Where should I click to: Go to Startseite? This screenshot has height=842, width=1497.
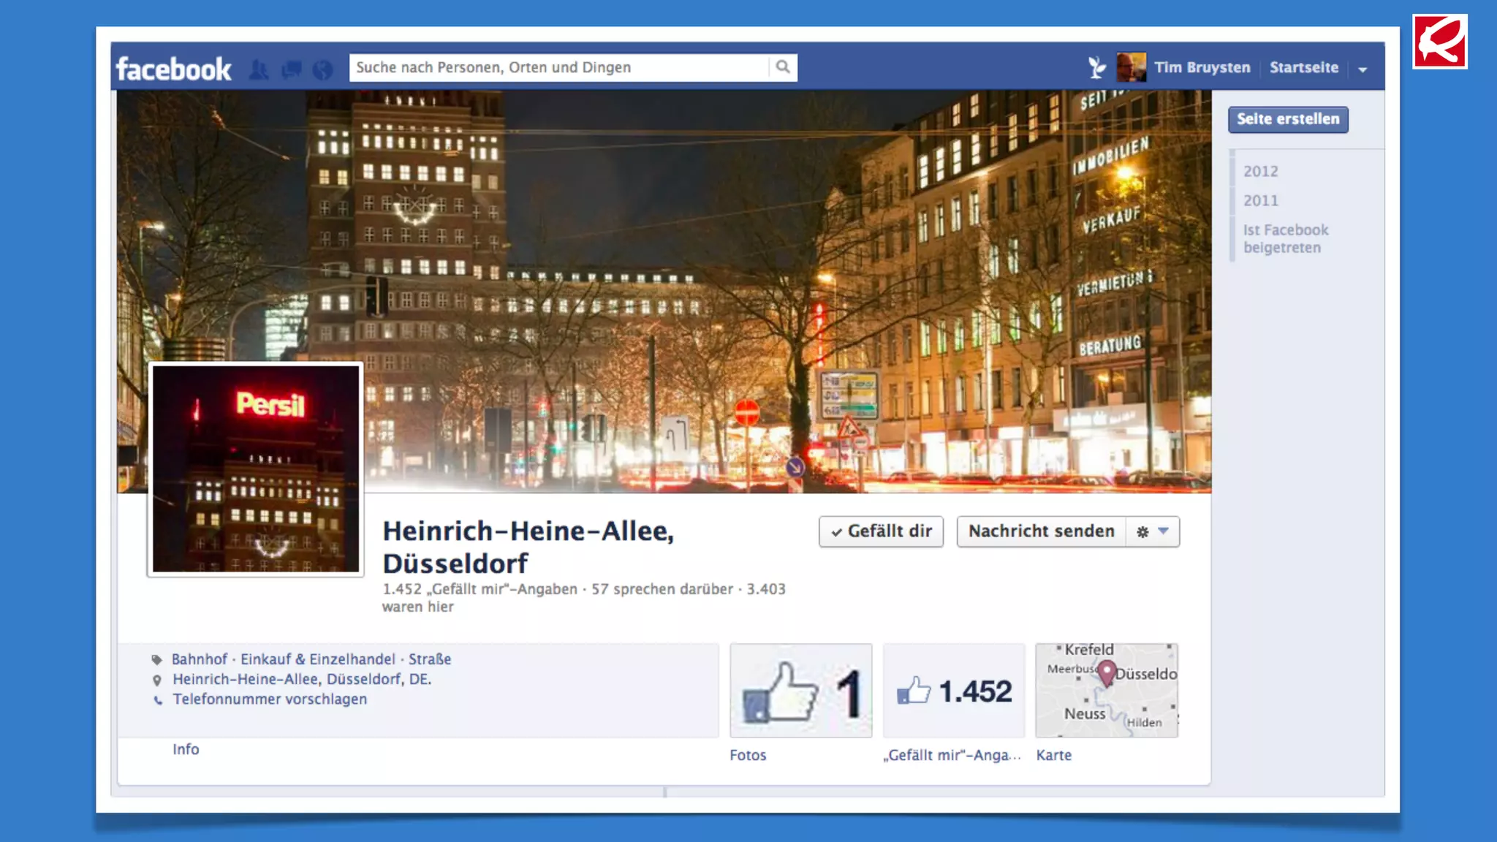[x=1303, y=67]
